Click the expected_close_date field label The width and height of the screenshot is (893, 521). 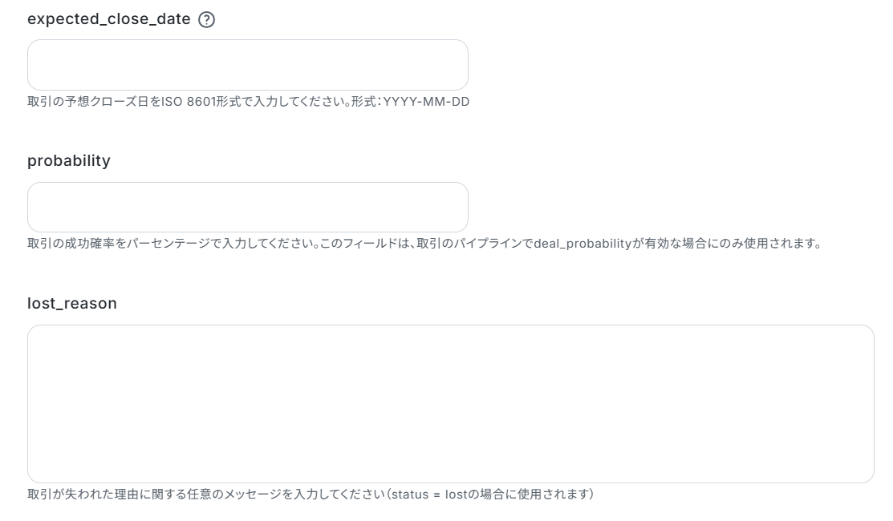pyautogui.click(x=108, y=20)
